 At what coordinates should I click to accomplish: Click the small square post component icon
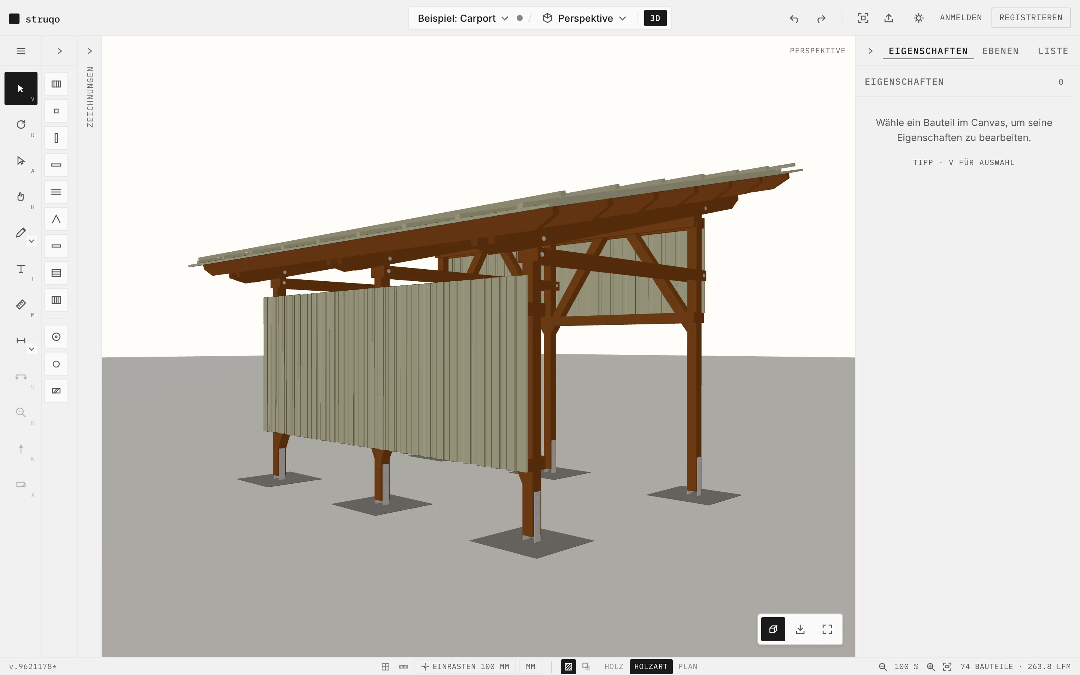point(56,111)
